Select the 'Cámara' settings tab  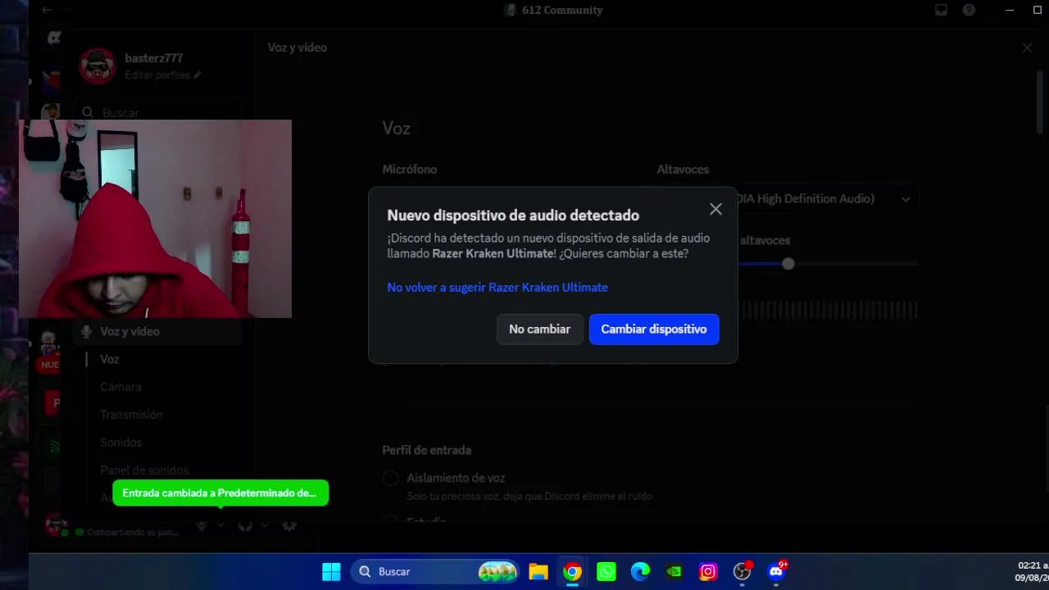point(120,387)
